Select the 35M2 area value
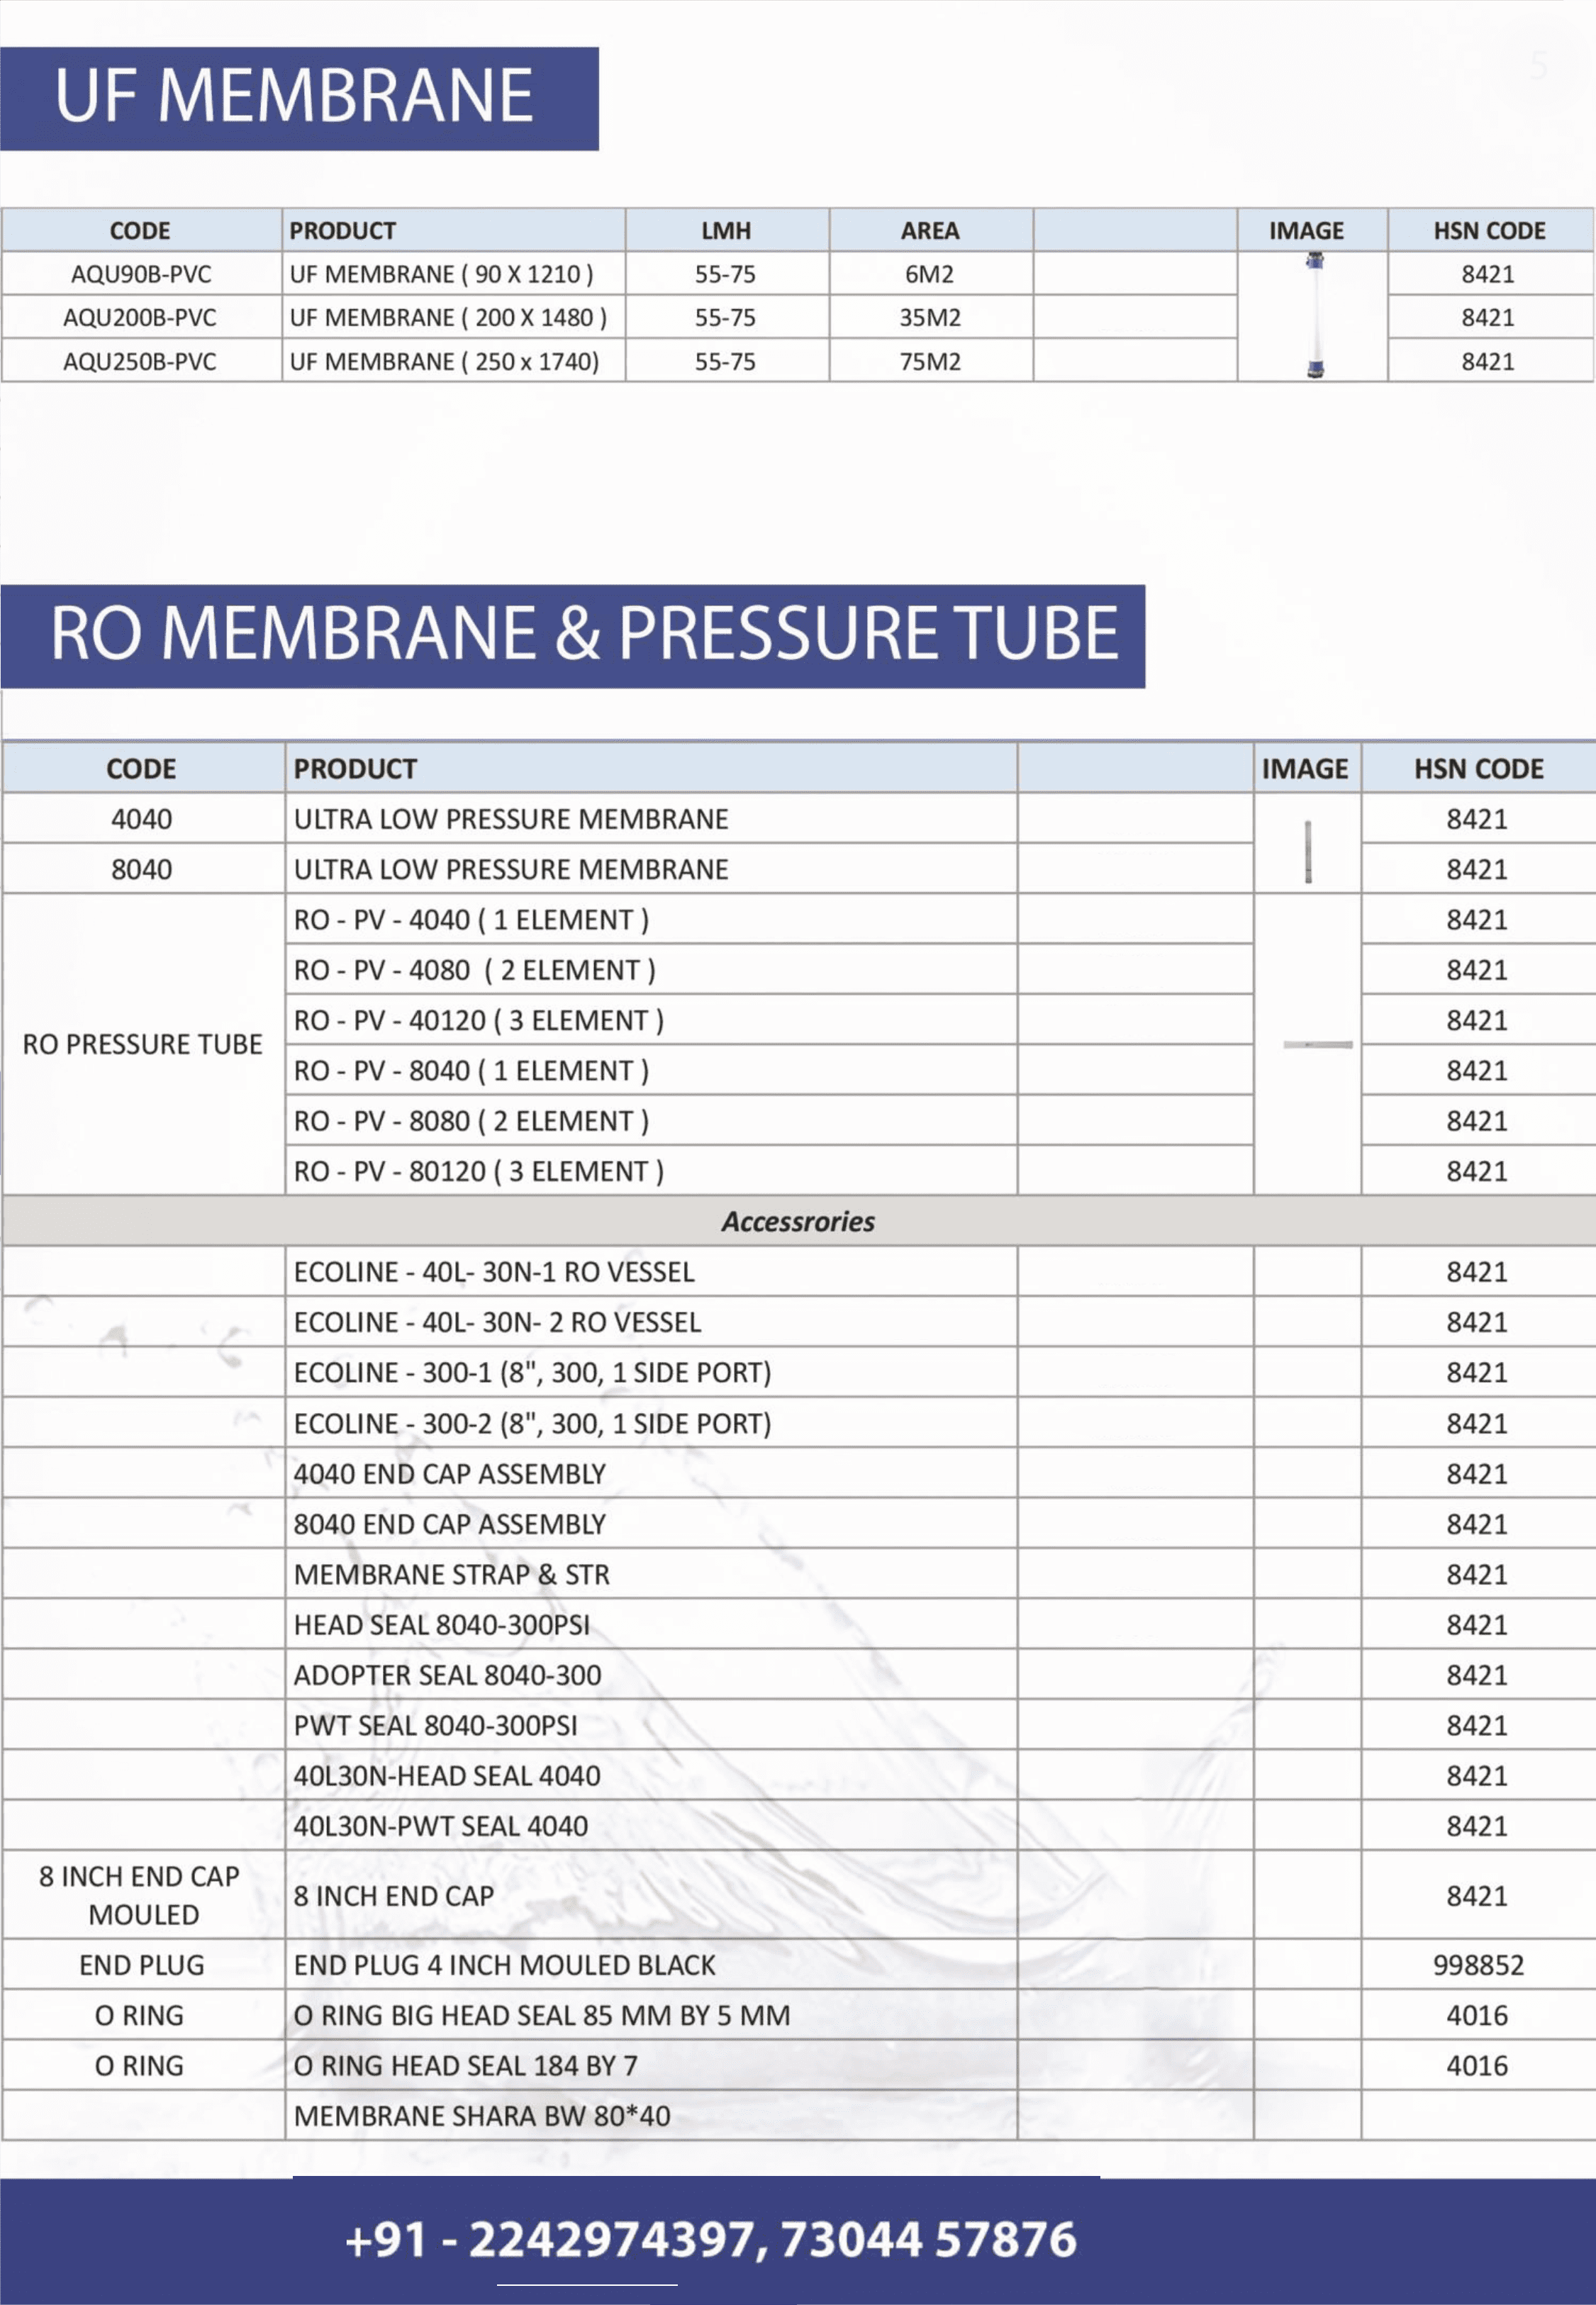Image resolution: width=1596 pixels, height=2305 pixels. tap(929, 318)
